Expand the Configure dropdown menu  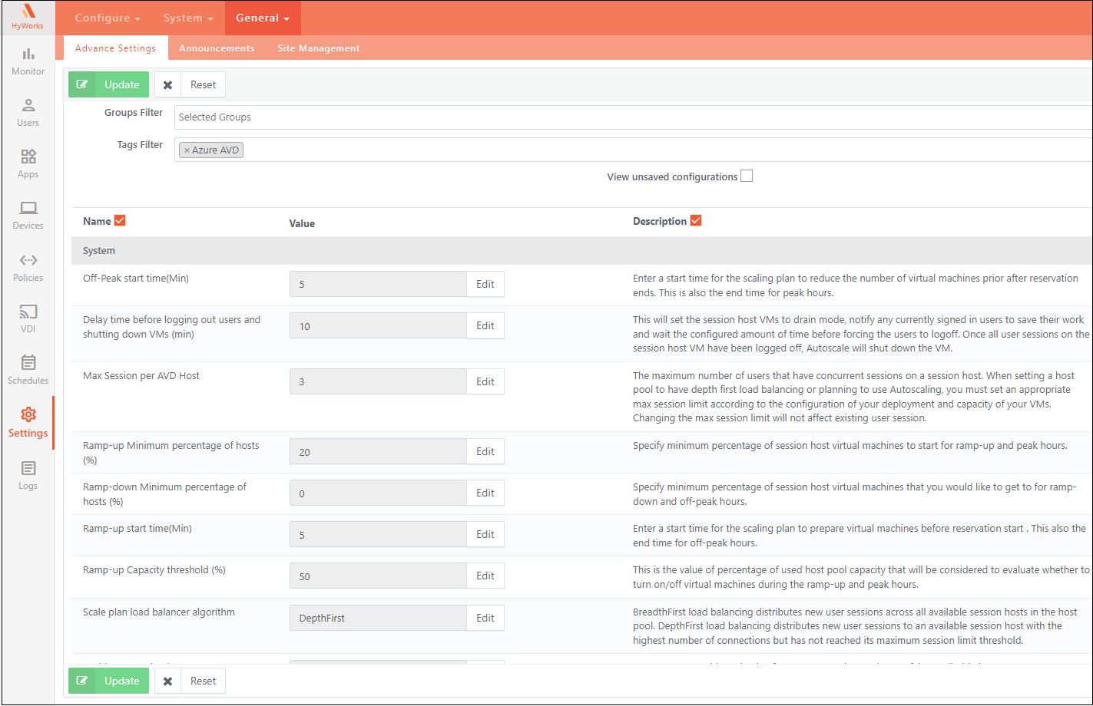[x=108, y=18]
